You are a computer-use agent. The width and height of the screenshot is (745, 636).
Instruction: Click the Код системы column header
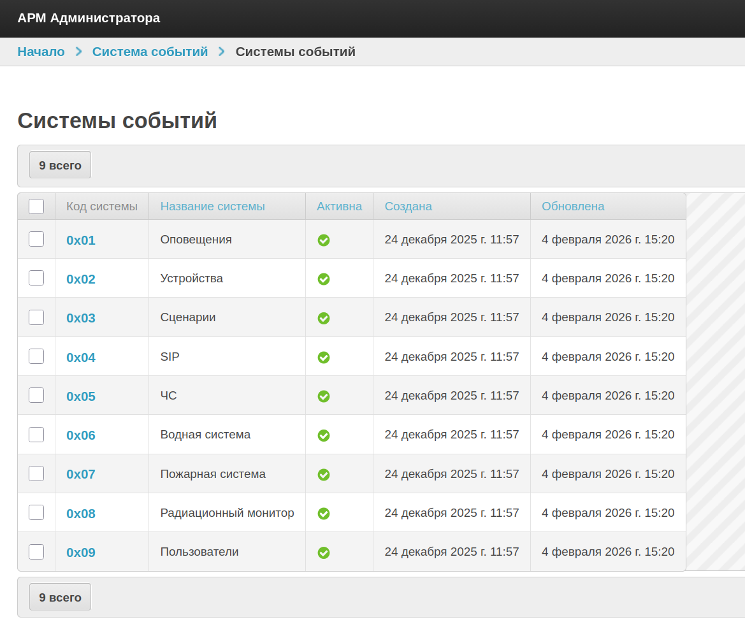tap(102, 206)
